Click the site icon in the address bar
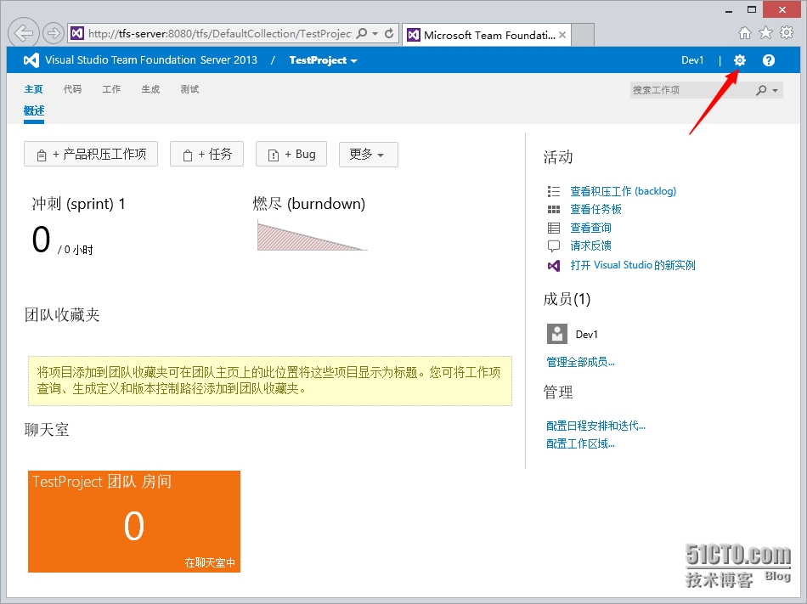807x604 pixels. tap(77, 33)
